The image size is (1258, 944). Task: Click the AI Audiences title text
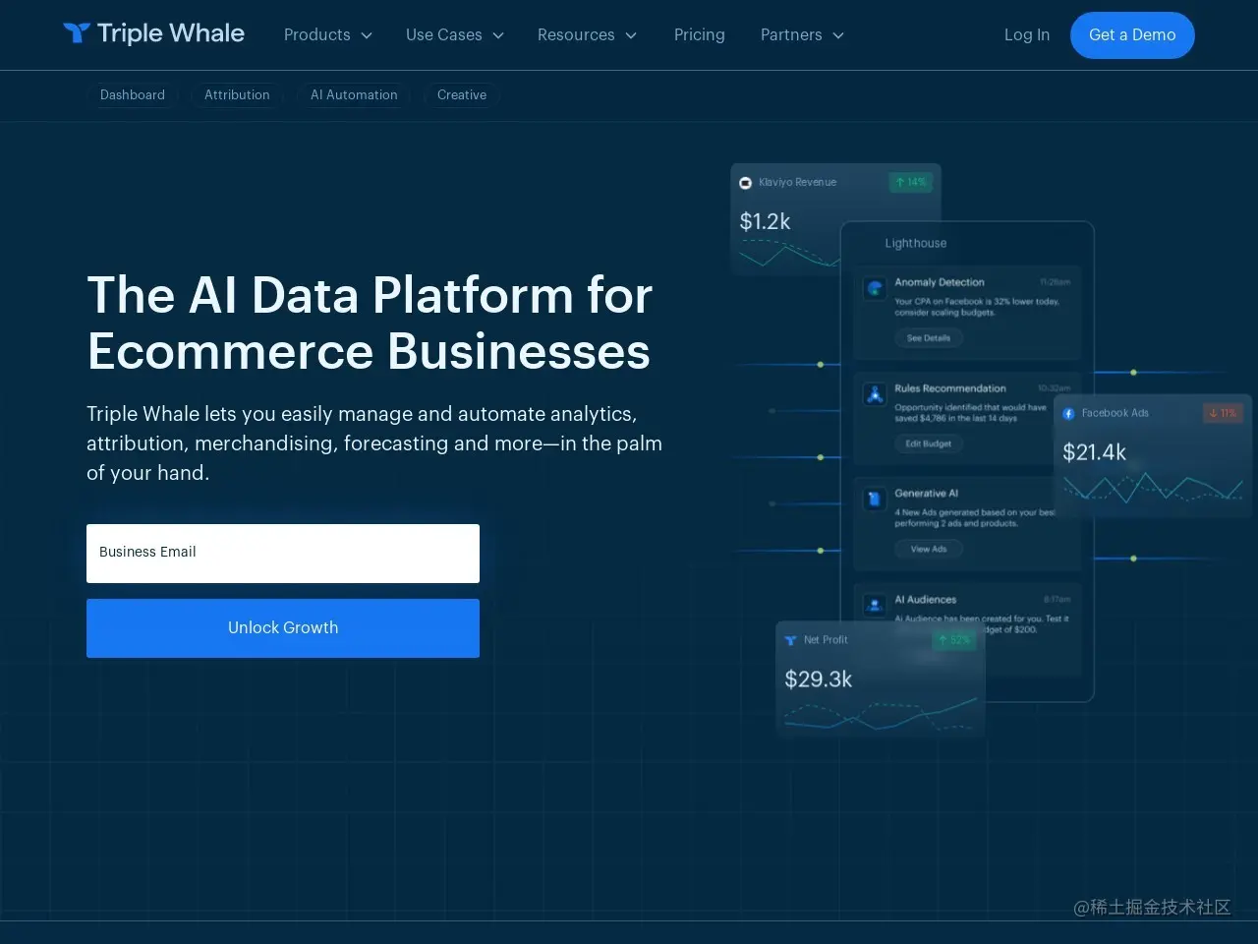coord(925,600)
